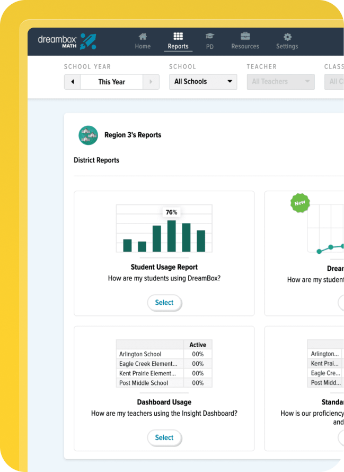Click the Resources briefcase icon

click(x=245, y=37)
